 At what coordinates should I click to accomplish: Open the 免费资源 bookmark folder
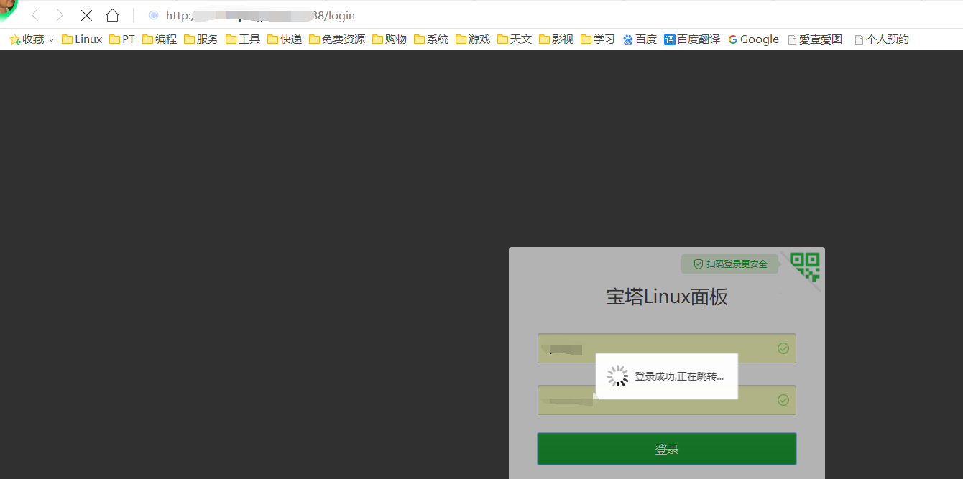coord(337,39)
